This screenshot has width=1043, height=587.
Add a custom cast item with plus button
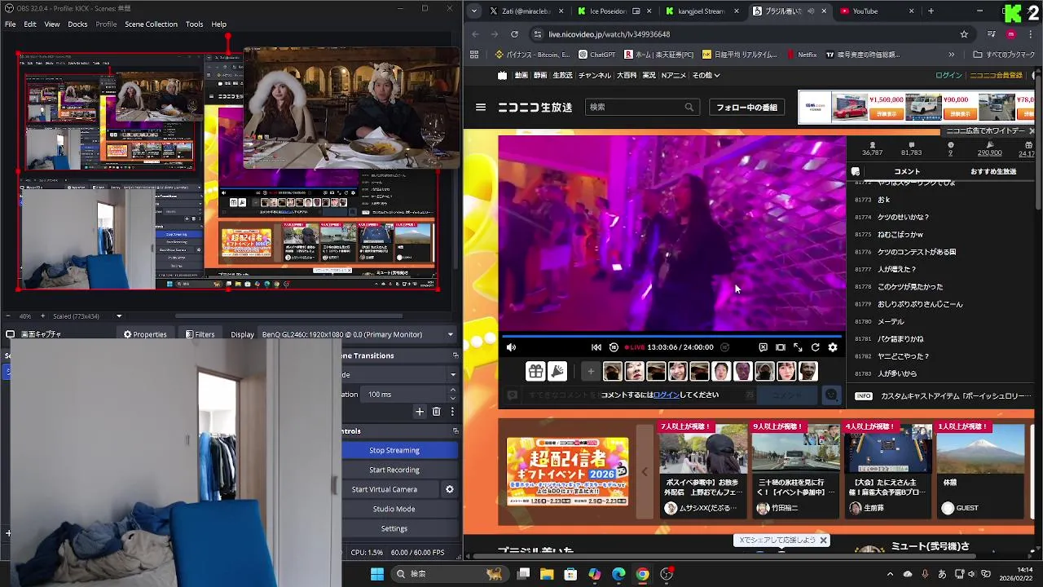591,372
